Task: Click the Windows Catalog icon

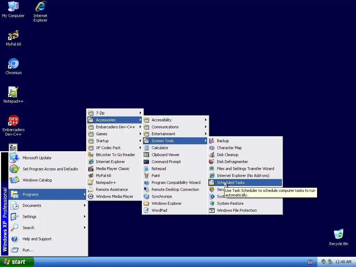Action: pyautogui.click(x=14, y=180)
